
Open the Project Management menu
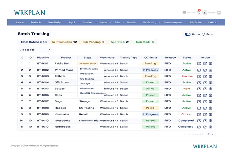pyautogui.click(x=173, y=22)
